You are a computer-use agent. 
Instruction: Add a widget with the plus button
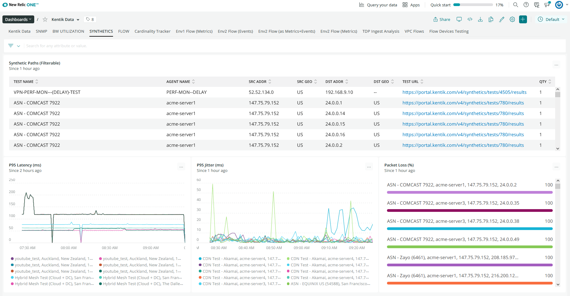[x=523, y=19]
